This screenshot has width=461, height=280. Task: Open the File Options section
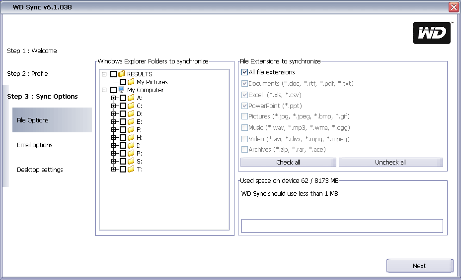[x=52, y=120]
